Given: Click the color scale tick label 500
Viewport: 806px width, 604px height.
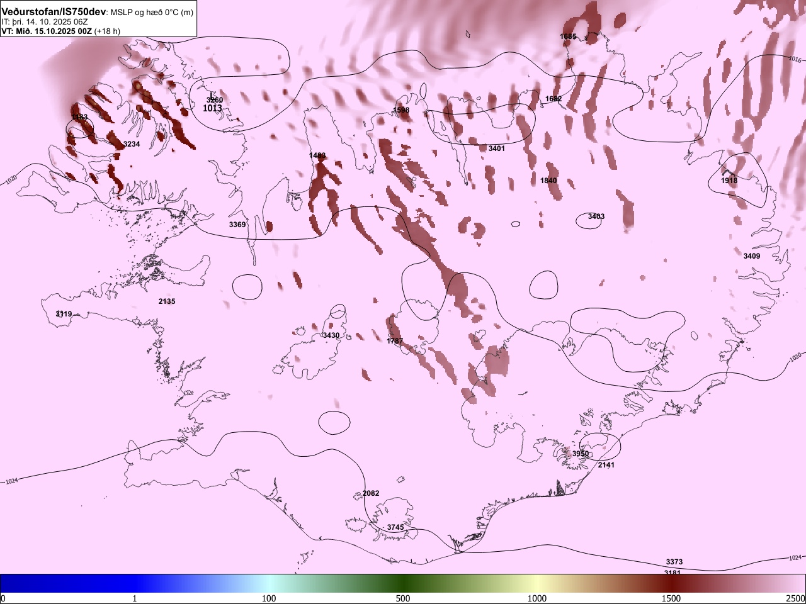Looking at the screenshot, I should (403, 598).
